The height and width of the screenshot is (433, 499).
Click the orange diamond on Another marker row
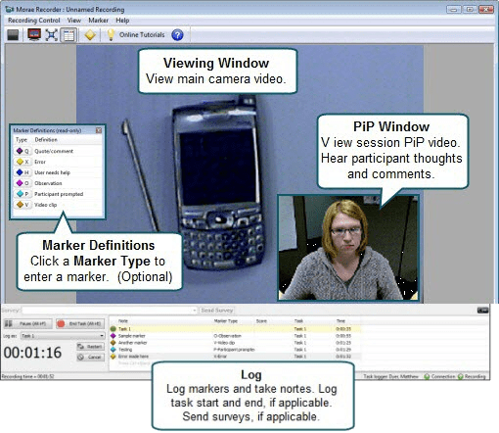(113, 343)
